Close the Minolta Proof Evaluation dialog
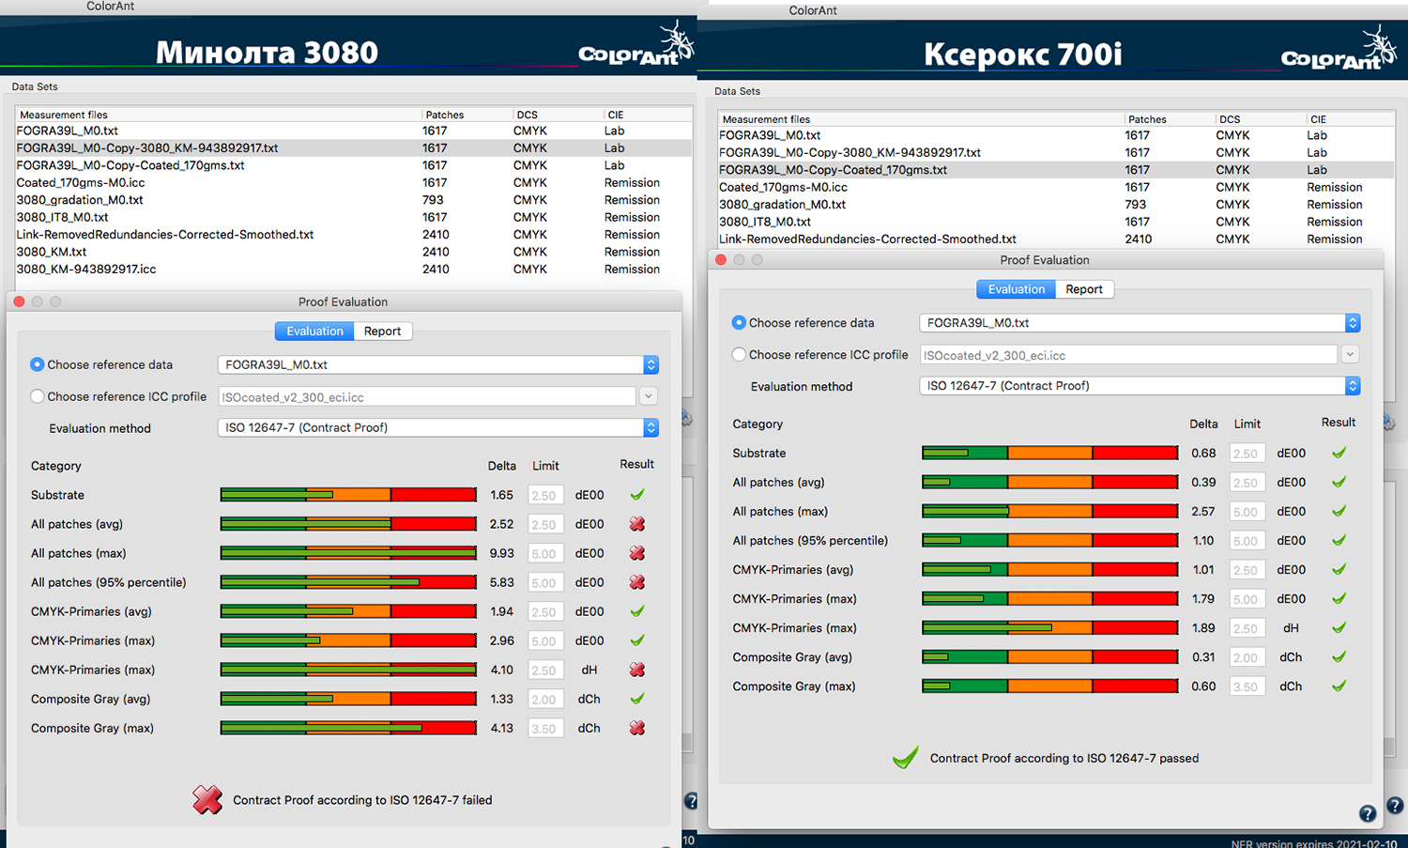Screen dimensions: 1408x848 19,301
